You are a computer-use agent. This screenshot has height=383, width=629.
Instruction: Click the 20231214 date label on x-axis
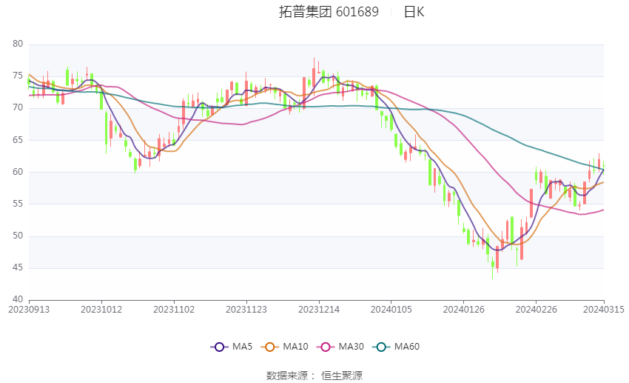319,310
